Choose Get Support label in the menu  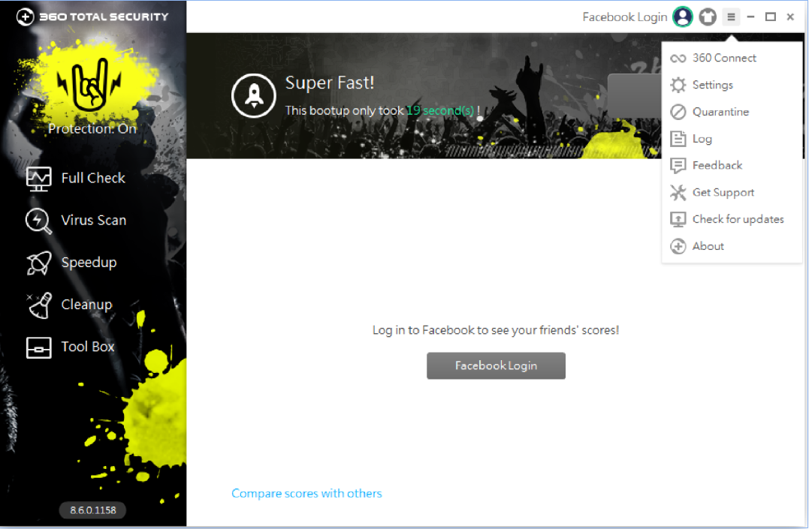[x=723, y=193]
